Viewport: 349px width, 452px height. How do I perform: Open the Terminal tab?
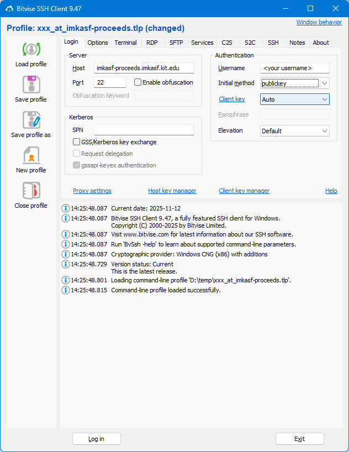[x=126, y=43]
